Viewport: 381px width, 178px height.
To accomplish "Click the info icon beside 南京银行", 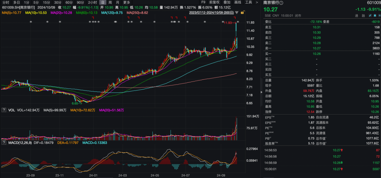I will [281, 3].
